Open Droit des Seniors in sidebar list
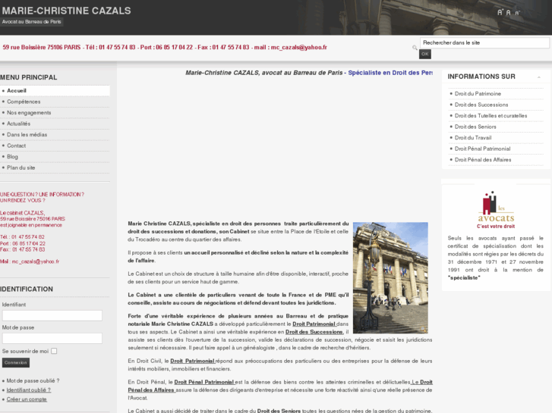The image size is (552, 413). [475, 127]
